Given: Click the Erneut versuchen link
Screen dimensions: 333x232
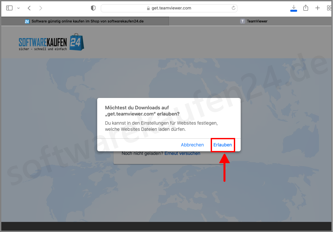Looking at the screenshot, I should pos(182,153).
